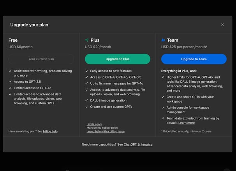
Task: Click the Upgrade to Team button
Action: click(x=194, y=59)
